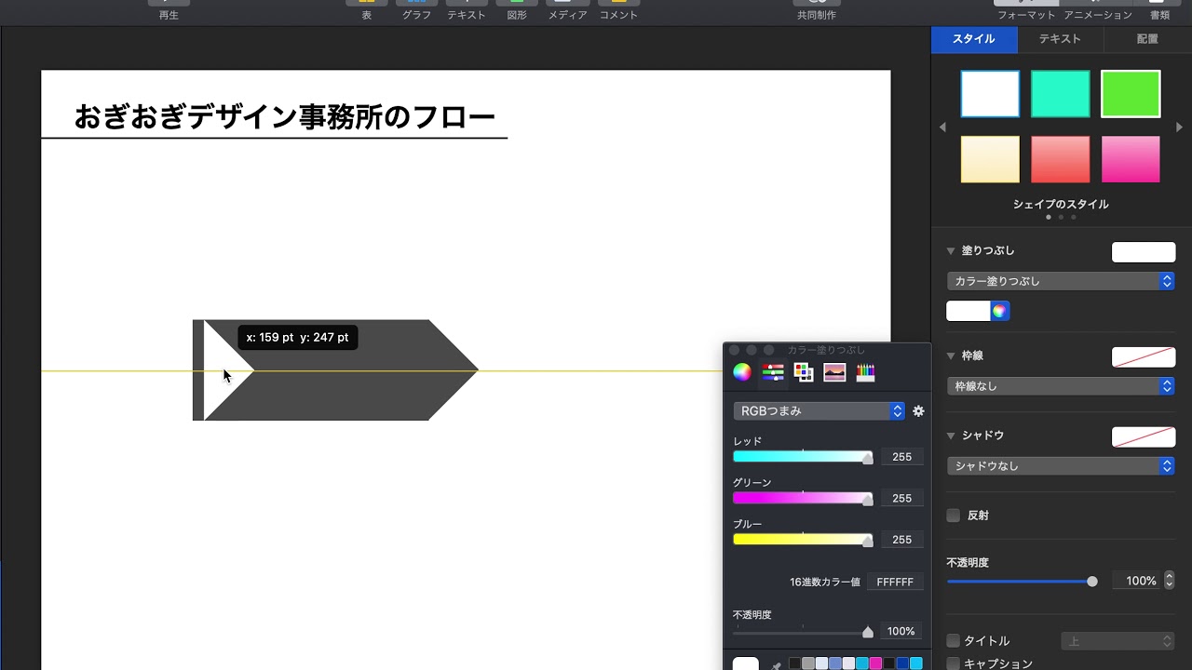Open the RGBつまみ picker dropdown

819,410
